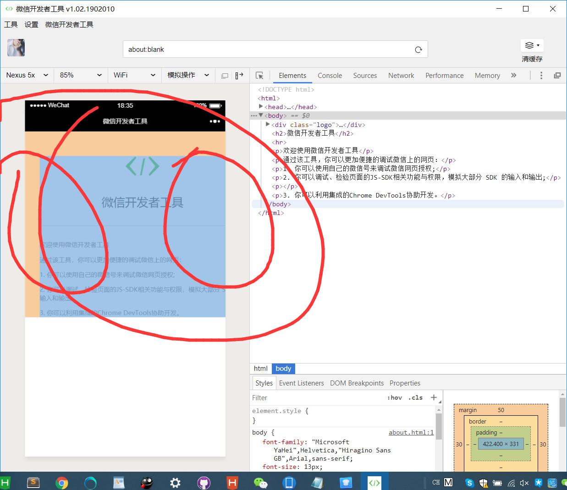Viewport: 567px width, 490px height.
Task: Select the hr element line
Action: click(279, 142)
